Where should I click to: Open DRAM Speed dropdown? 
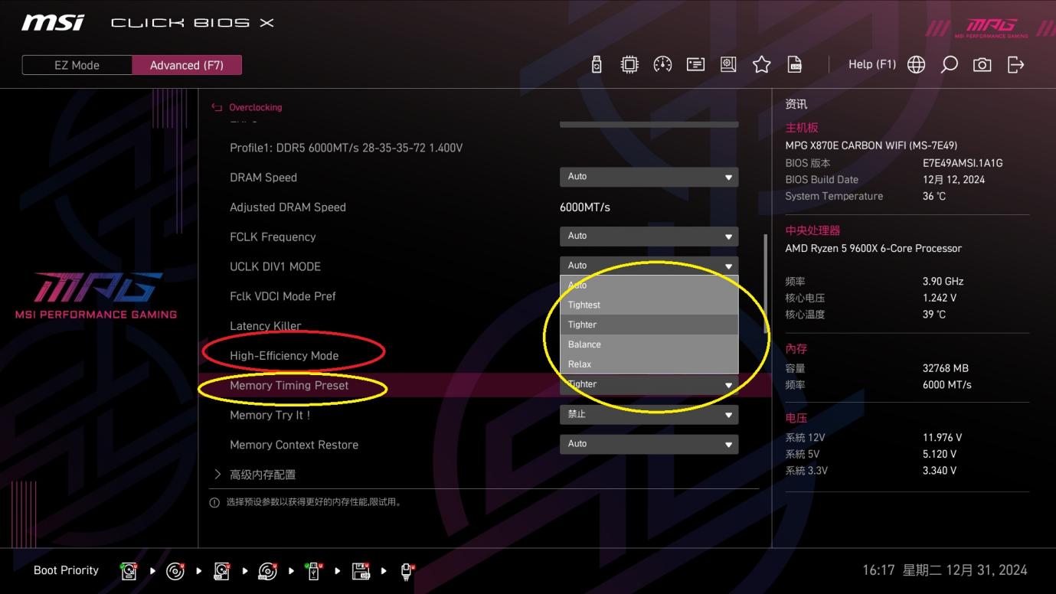[x=649, y=177]
